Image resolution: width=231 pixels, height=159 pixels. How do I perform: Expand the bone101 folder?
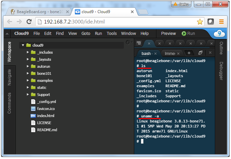pyautogui.click(x=28, y=73)
